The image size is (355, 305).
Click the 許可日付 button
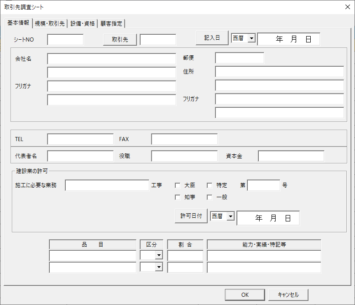[x=191, y=216]
